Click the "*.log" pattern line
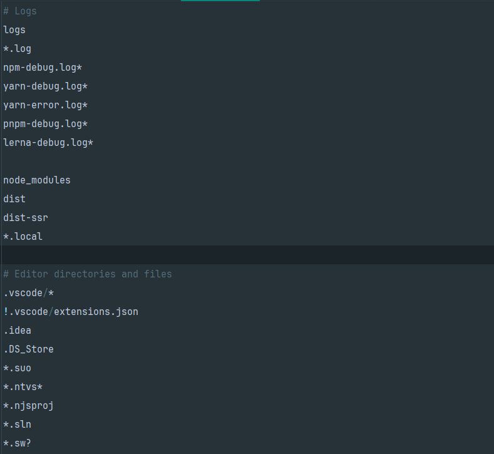 17,49
